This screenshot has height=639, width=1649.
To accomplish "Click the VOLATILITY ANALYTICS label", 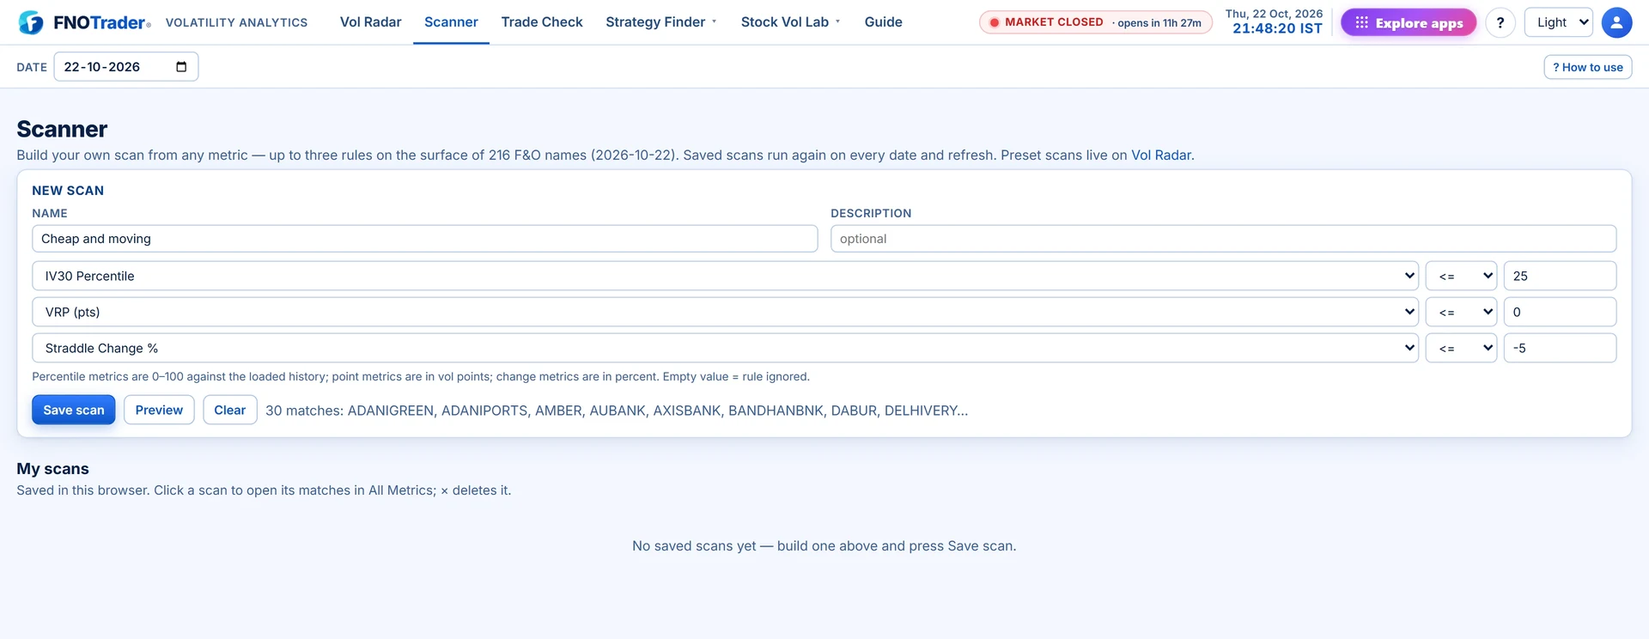I will point(236,23).
